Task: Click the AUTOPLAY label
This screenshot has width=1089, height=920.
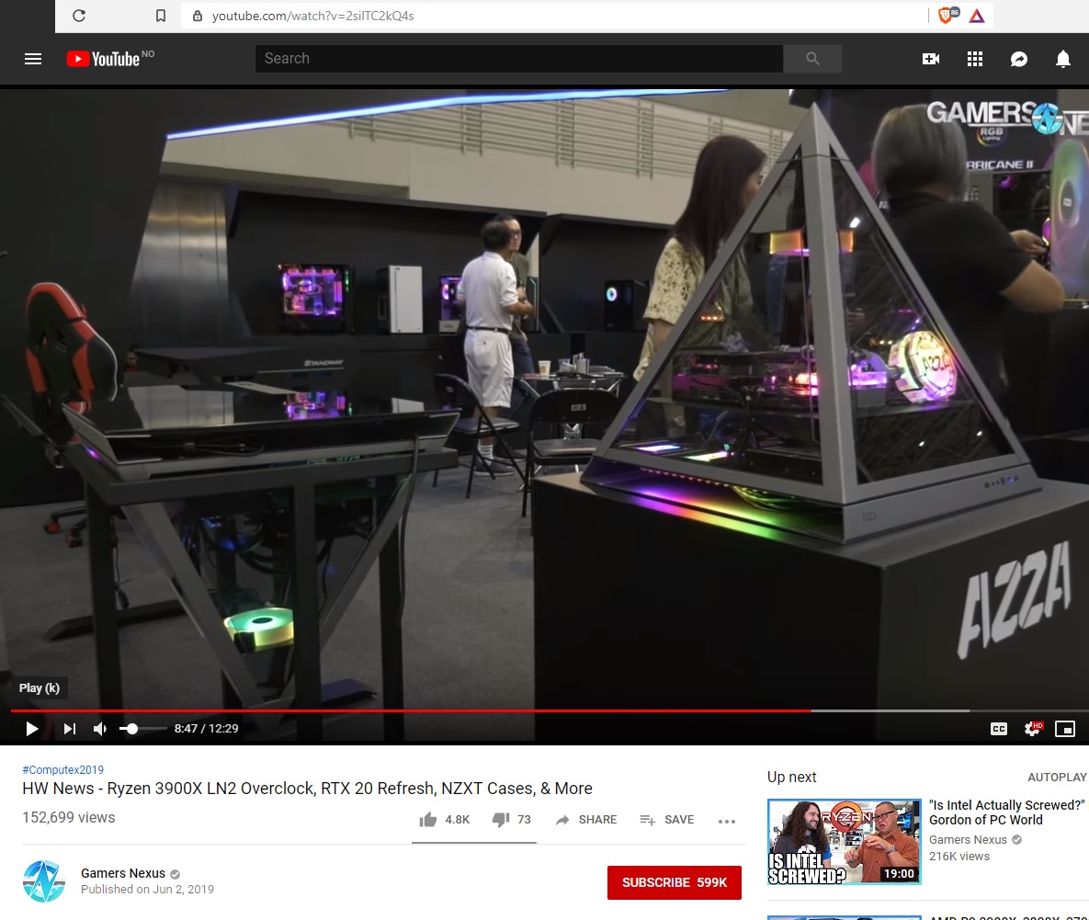Action: click(x=1057, y=777)
